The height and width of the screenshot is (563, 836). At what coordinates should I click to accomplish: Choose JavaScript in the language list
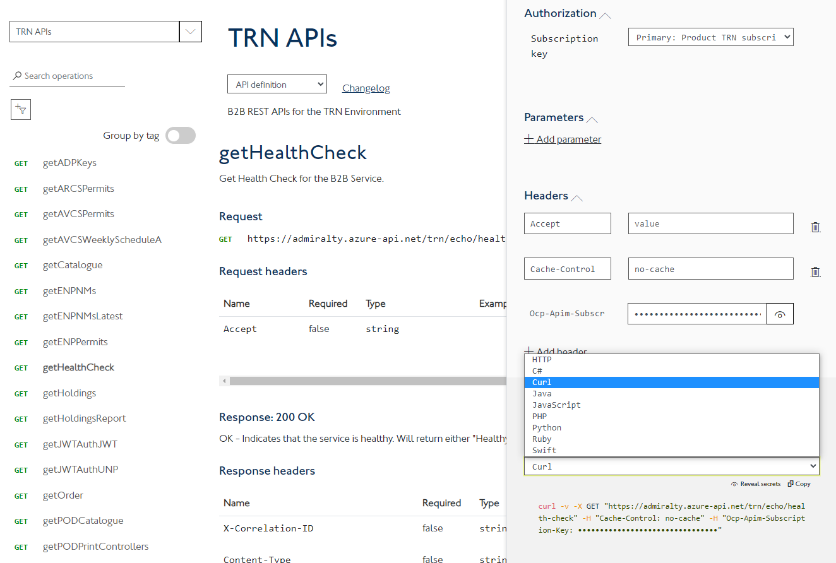(x=556, y=405)
